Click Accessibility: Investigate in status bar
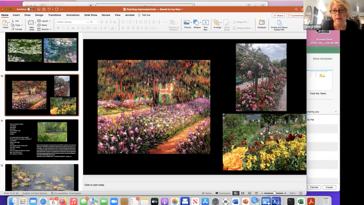The image size is (364, 205). point(66,193)
